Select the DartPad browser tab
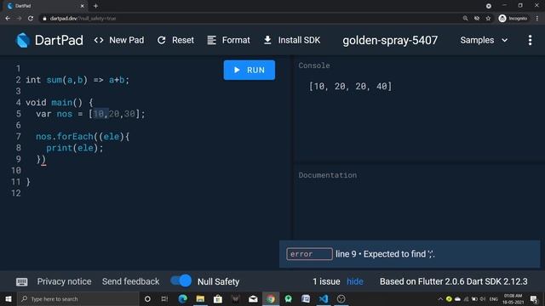The width and height of the screenshot is (545, 306). click(x=45, y=6)
